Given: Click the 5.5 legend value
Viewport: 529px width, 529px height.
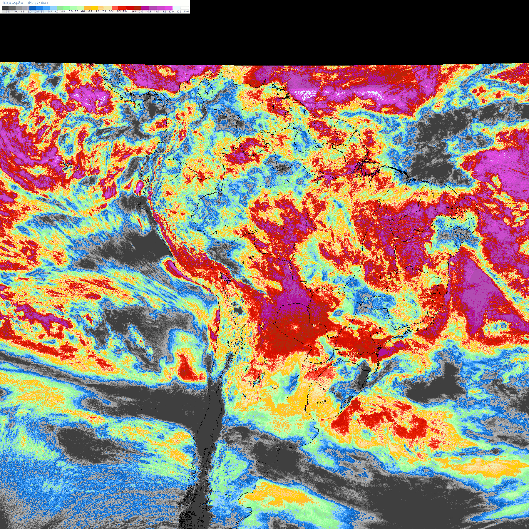Looking at the screenshot, I should (x=76, y=11).
